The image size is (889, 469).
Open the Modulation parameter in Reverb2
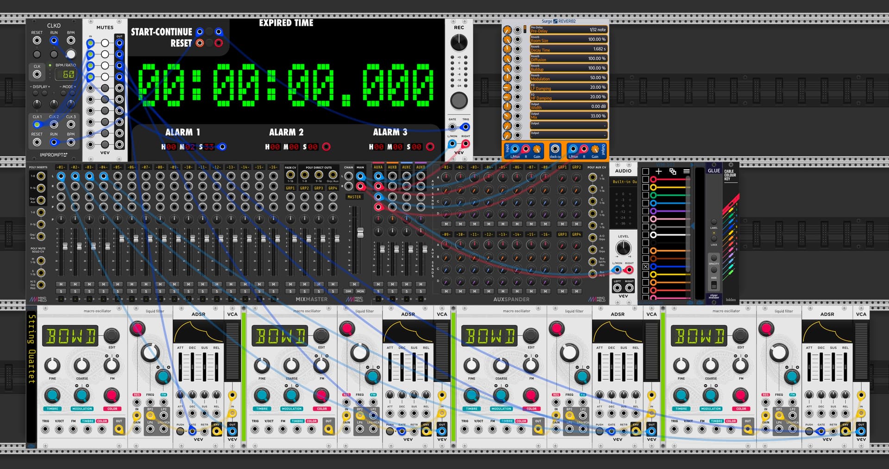tap(568, 77)
